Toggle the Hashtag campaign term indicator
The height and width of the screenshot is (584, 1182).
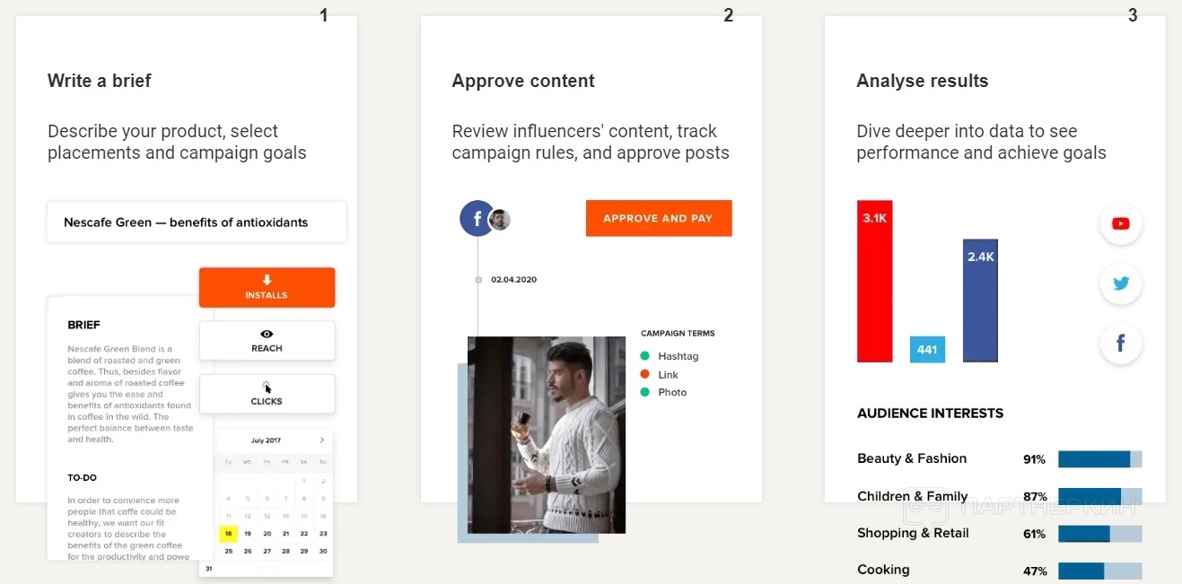tap(644, 356)
